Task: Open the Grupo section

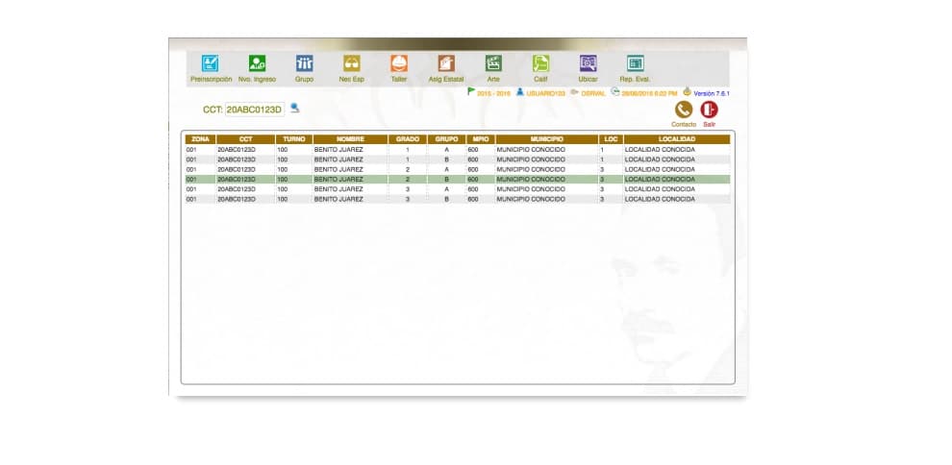Action: (304, 63)
